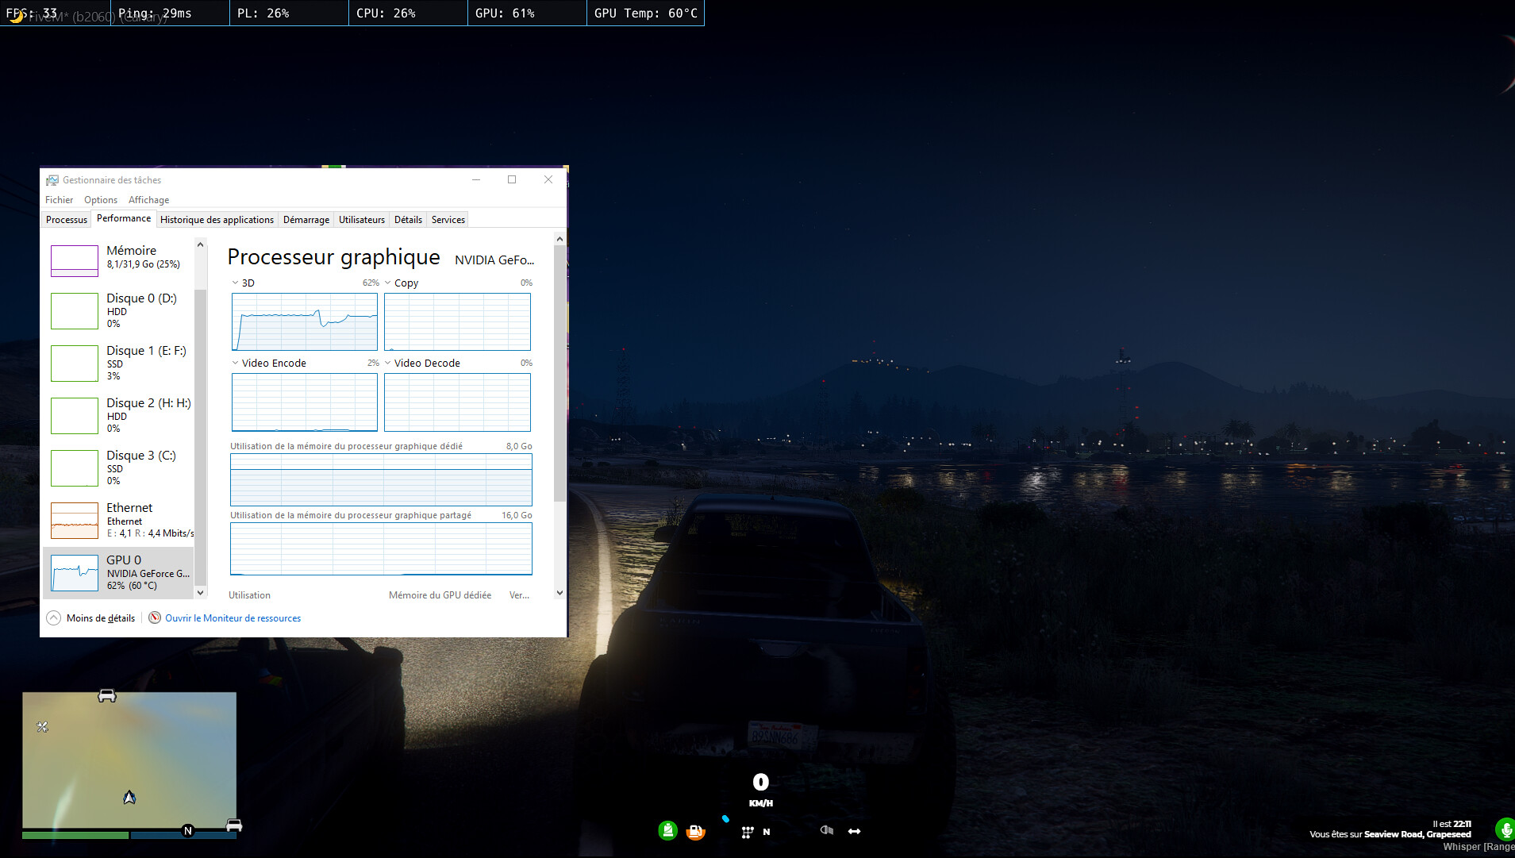Image resolution: width=1515 pixels, height=858 pixels.
Task: Click the fuel pump indicator icon
Action: tap(696, 830)
